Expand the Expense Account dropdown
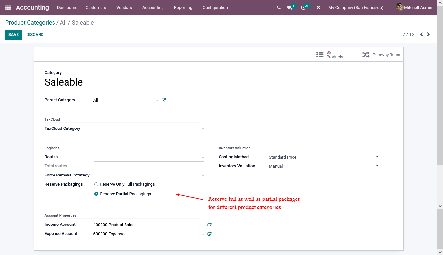This screenshot has width=443, height=255. (203, 234)
